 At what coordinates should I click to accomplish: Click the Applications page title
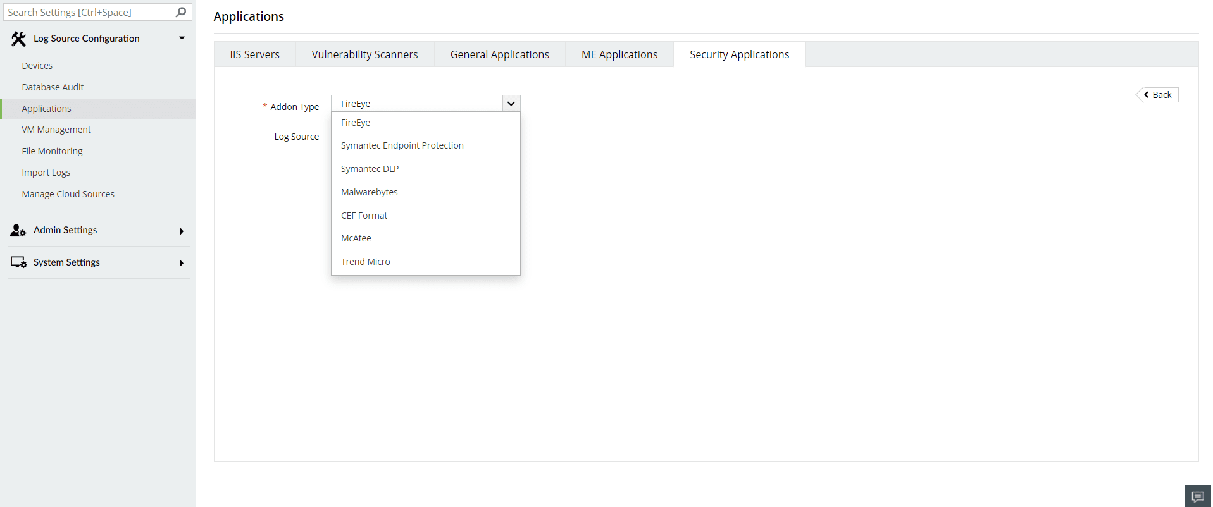249,16
